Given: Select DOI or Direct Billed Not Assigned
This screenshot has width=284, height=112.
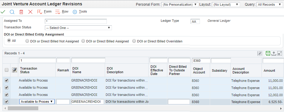Looking at the screenshot, I should tap(27, 41).
